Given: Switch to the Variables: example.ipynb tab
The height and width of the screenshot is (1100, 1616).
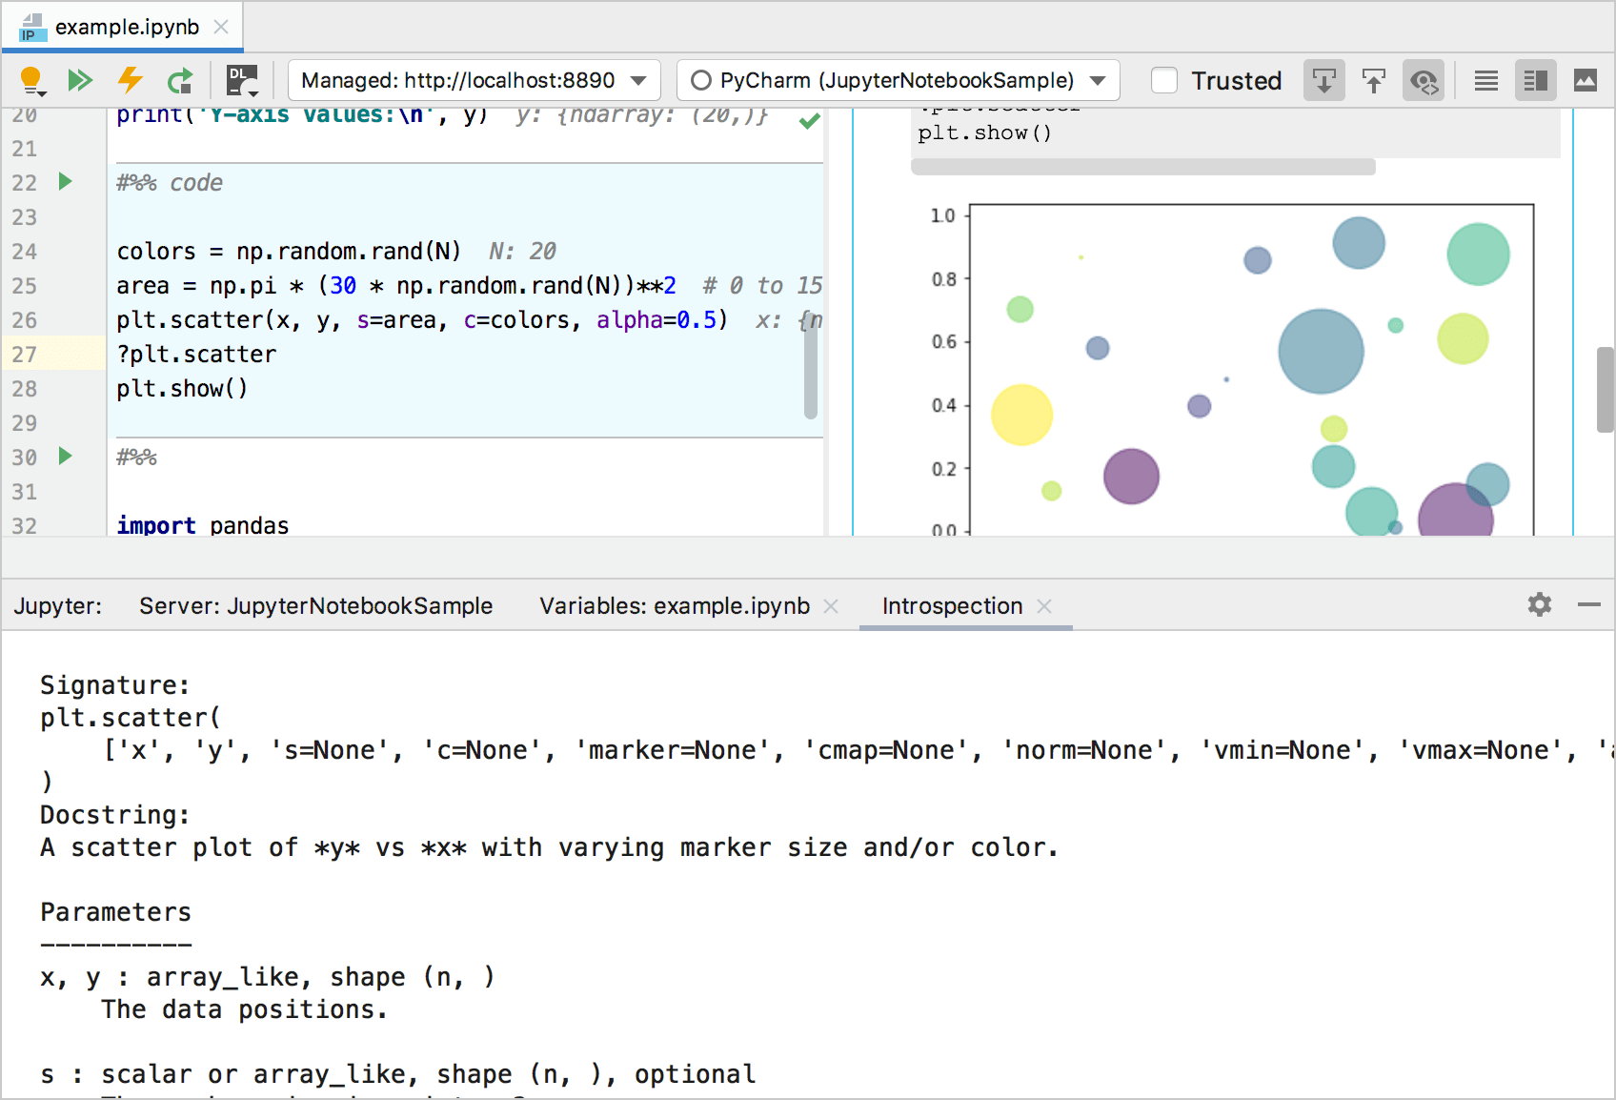Looking at the screenshot, I should point(674,604).
